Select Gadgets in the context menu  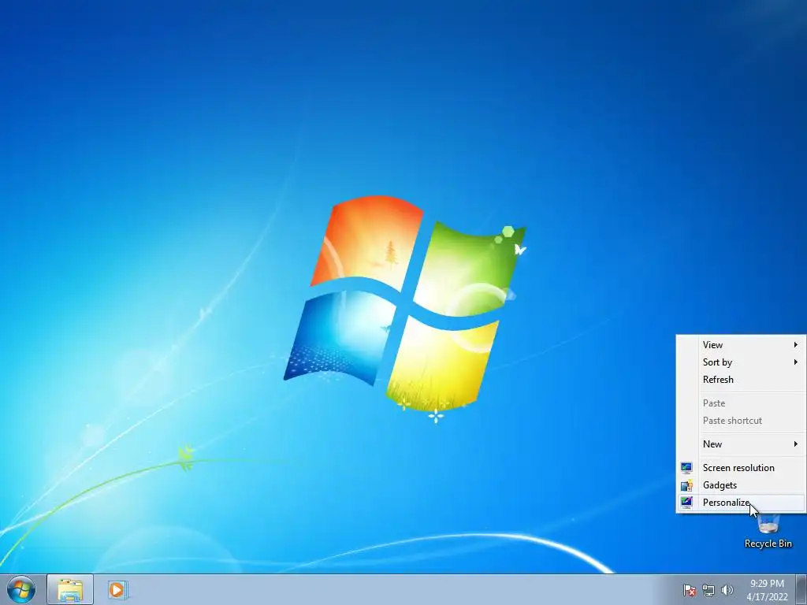tap(741, 485)
